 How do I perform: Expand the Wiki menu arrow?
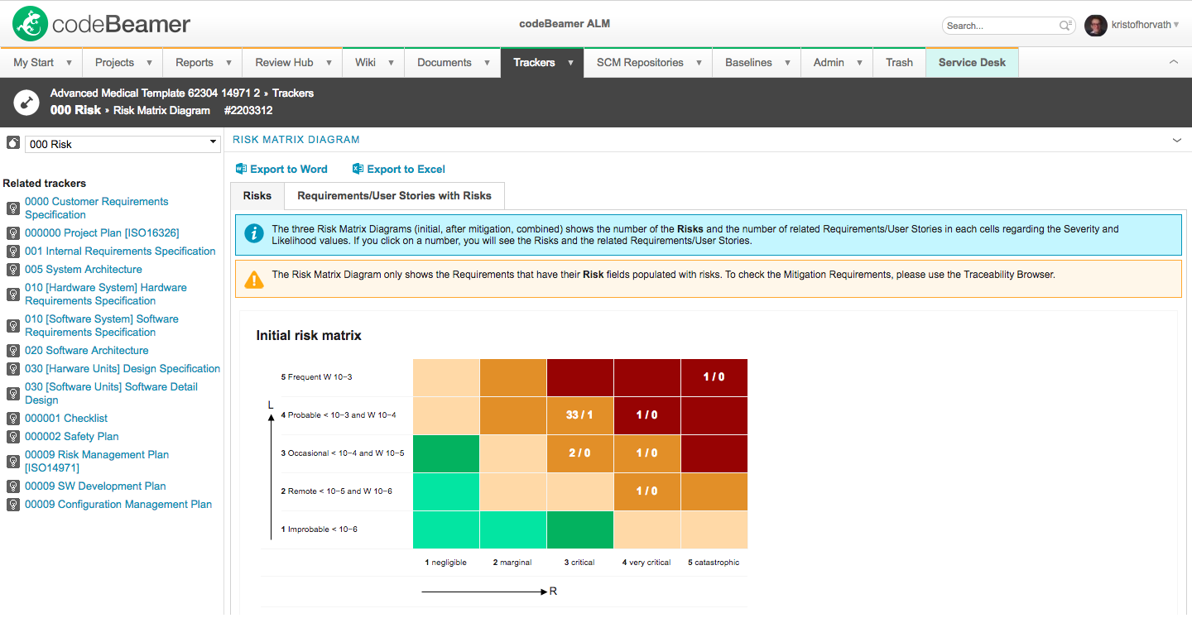click(391, 63)
